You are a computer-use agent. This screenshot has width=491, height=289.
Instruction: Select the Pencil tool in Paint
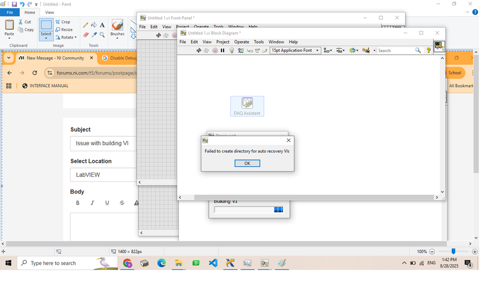coord(86,25)
